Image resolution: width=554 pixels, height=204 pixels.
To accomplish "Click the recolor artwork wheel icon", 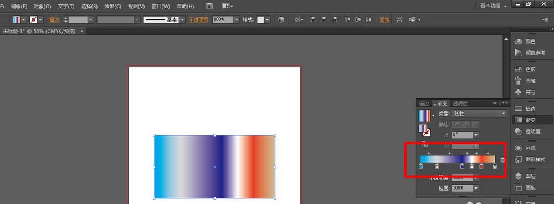I will coord(281,20).
